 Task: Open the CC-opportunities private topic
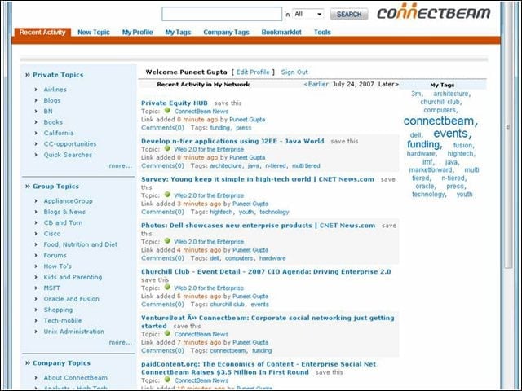coord(70,144)
